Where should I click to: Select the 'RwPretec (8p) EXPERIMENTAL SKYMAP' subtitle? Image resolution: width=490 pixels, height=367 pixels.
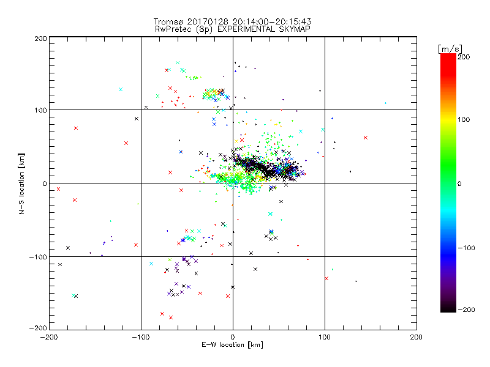point(233,29)
